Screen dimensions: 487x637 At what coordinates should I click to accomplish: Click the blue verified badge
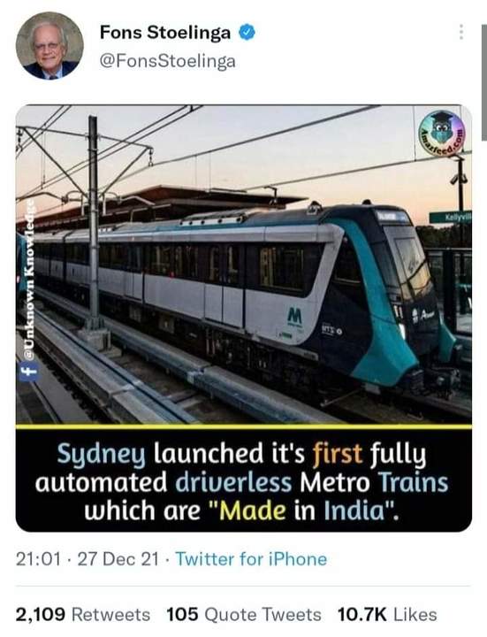click(247, 32)
